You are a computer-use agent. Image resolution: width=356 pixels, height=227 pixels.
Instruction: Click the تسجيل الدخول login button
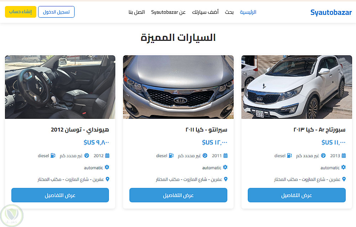click(56, 12)
